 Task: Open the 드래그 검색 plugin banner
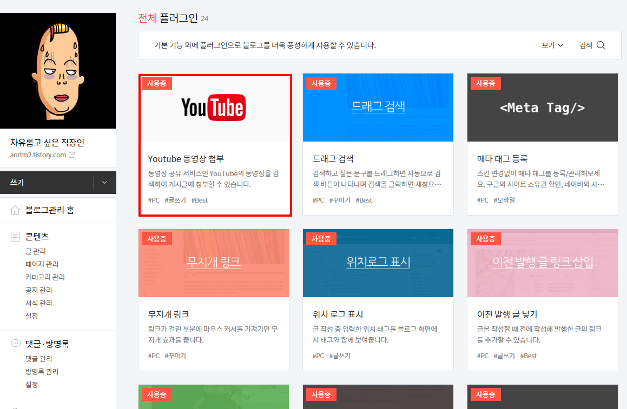click(378, 108)
